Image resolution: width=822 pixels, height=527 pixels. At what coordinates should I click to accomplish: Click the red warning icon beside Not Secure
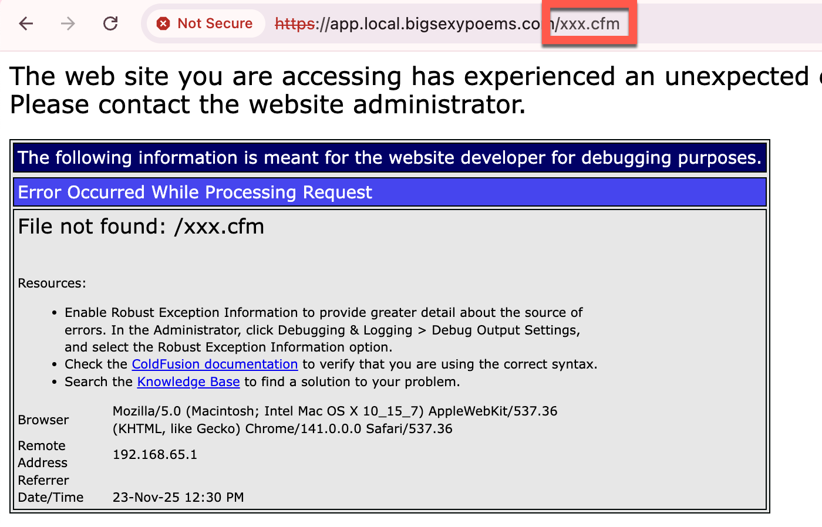pos(163,23)
